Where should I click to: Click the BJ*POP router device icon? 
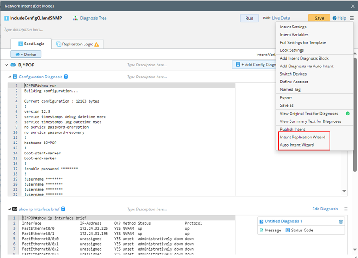point(13,65)
